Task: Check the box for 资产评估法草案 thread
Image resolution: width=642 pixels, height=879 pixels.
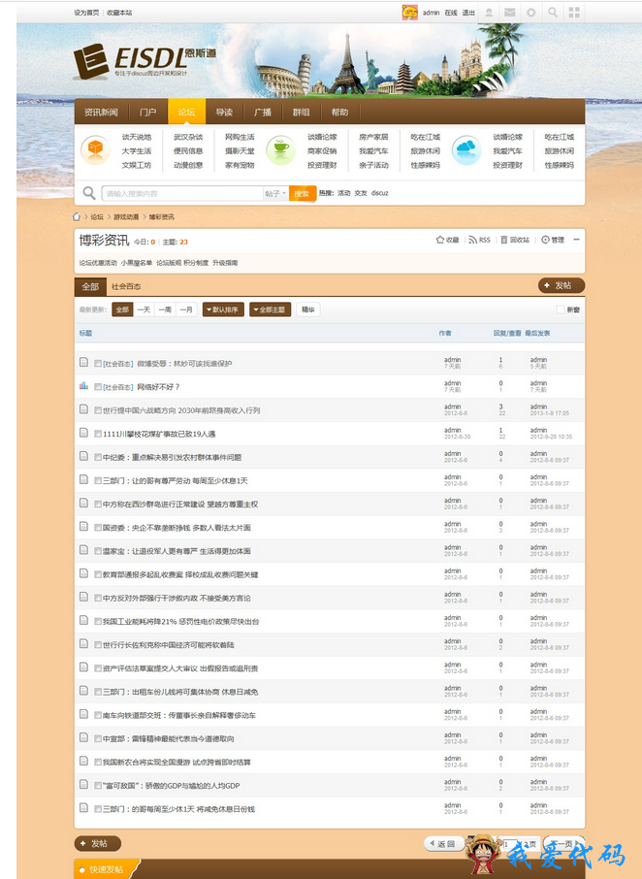Action: [x=98, y=668]
